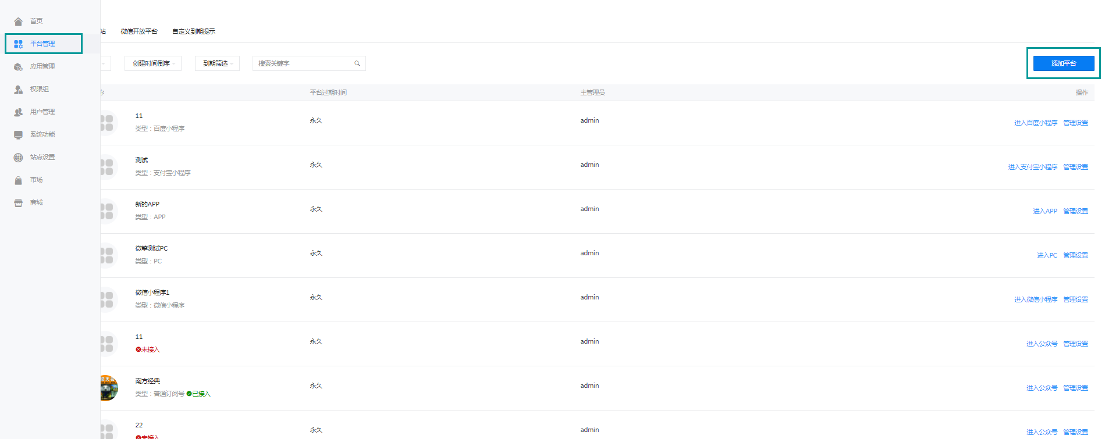
Task: Open 系统功能 menu item
Action: coord(42,134)
